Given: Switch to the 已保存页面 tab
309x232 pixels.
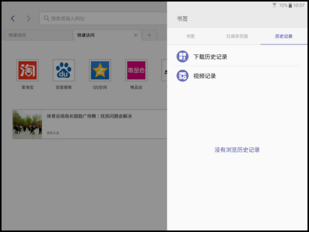Looking at the screenshot, I should click(x=237, y=36).
